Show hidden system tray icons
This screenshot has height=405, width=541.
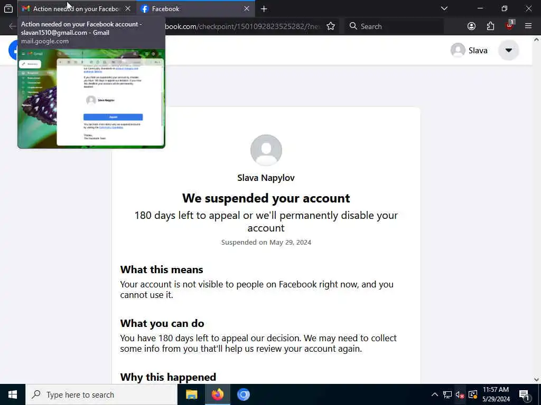pos(435,394)
